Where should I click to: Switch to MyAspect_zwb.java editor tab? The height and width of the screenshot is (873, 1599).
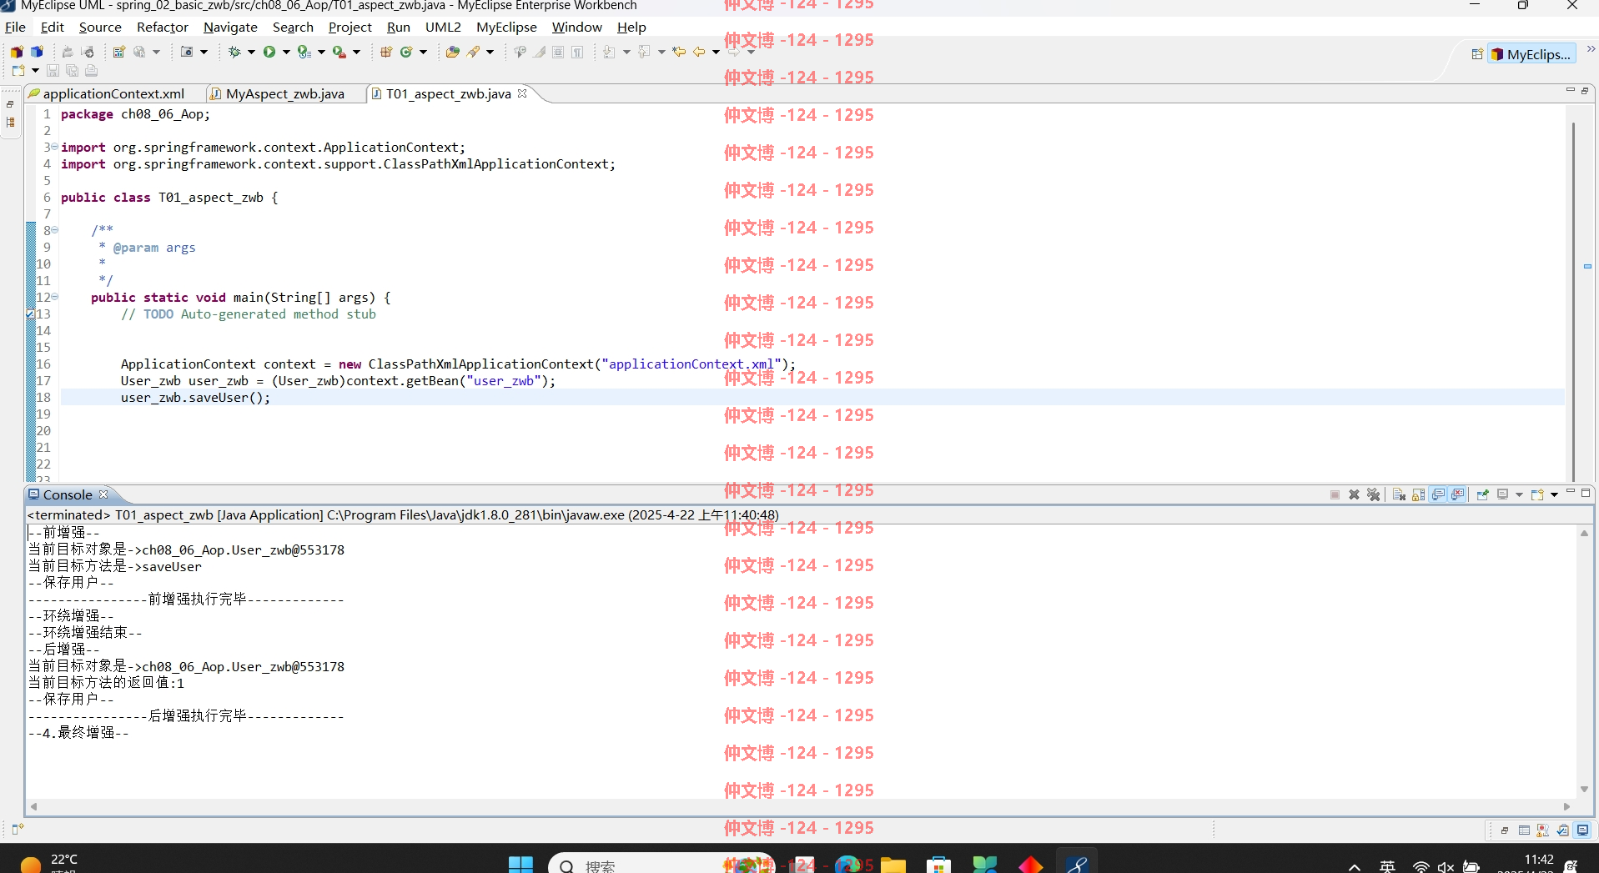285,94
